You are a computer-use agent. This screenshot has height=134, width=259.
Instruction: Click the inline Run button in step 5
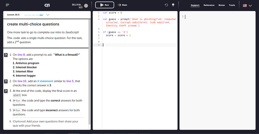[17, 110]
